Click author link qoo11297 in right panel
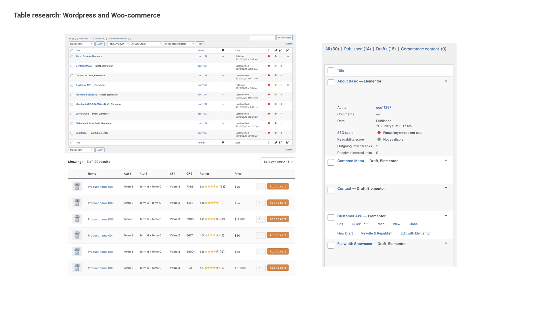The width and height of the screenshot is (552, 310). click(384, 107)
